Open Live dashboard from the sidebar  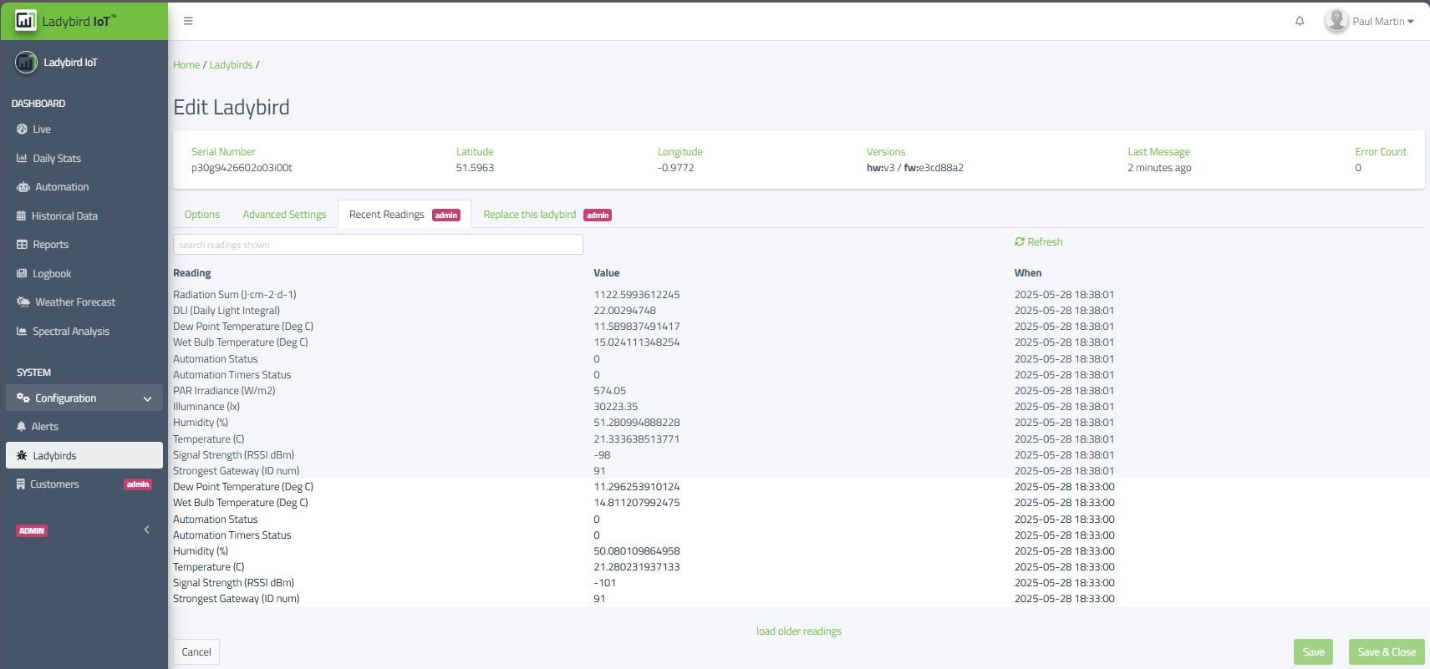click(x=42, y=129)
